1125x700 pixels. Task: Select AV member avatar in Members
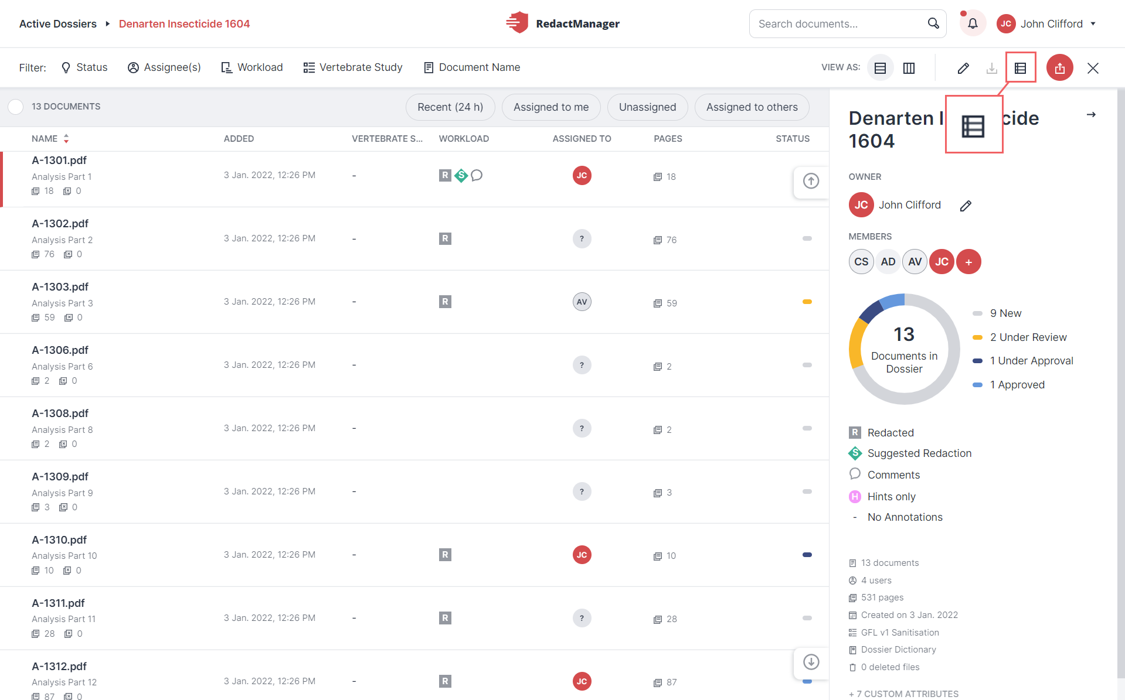click(915, 262)
